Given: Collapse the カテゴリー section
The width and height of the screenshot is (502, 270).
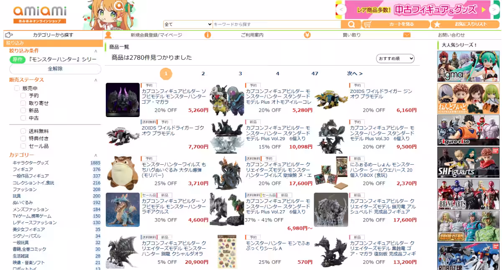Looking at the screenshot, I should coord(95,155).
